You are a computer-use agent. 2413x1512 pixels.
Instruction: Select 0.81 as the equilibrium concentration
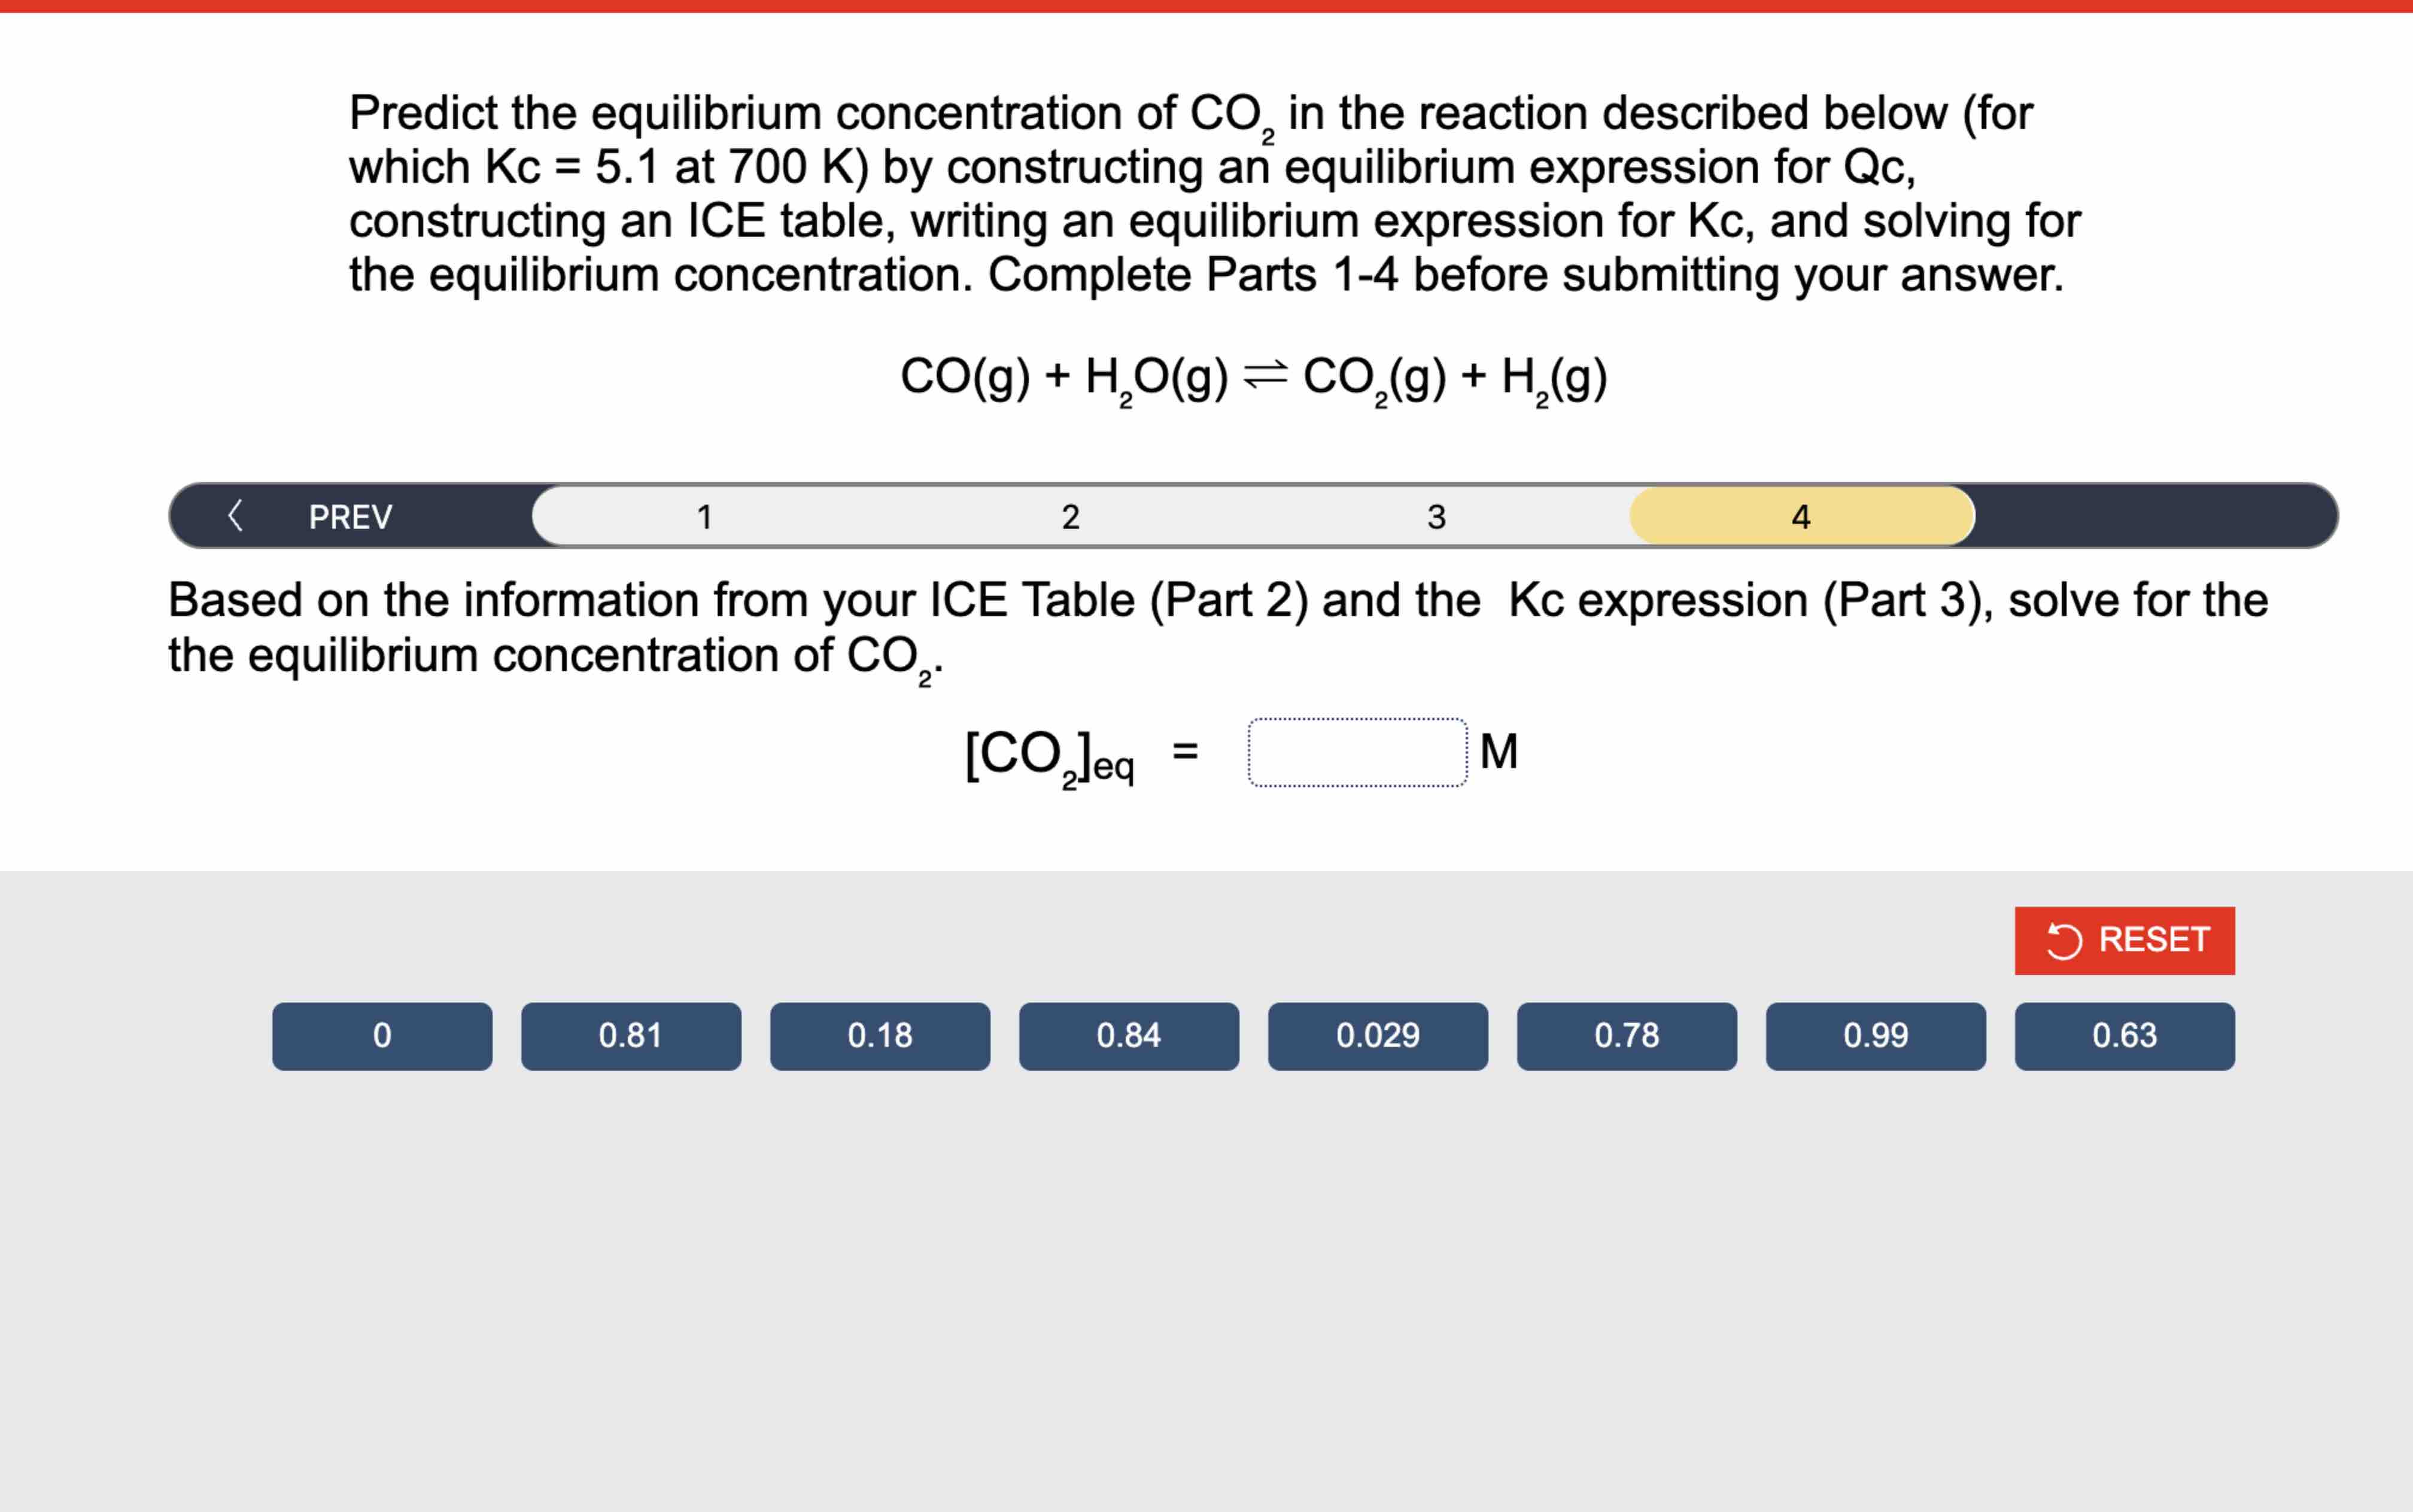coord(631,1036)
